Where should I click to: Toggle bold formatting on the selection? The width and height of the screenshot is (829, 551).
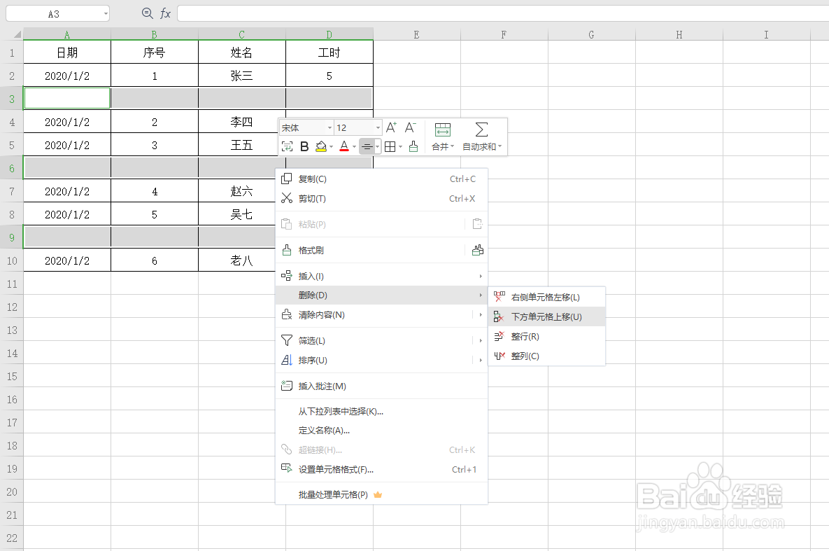pyautogui.click(x=304, y=146)
